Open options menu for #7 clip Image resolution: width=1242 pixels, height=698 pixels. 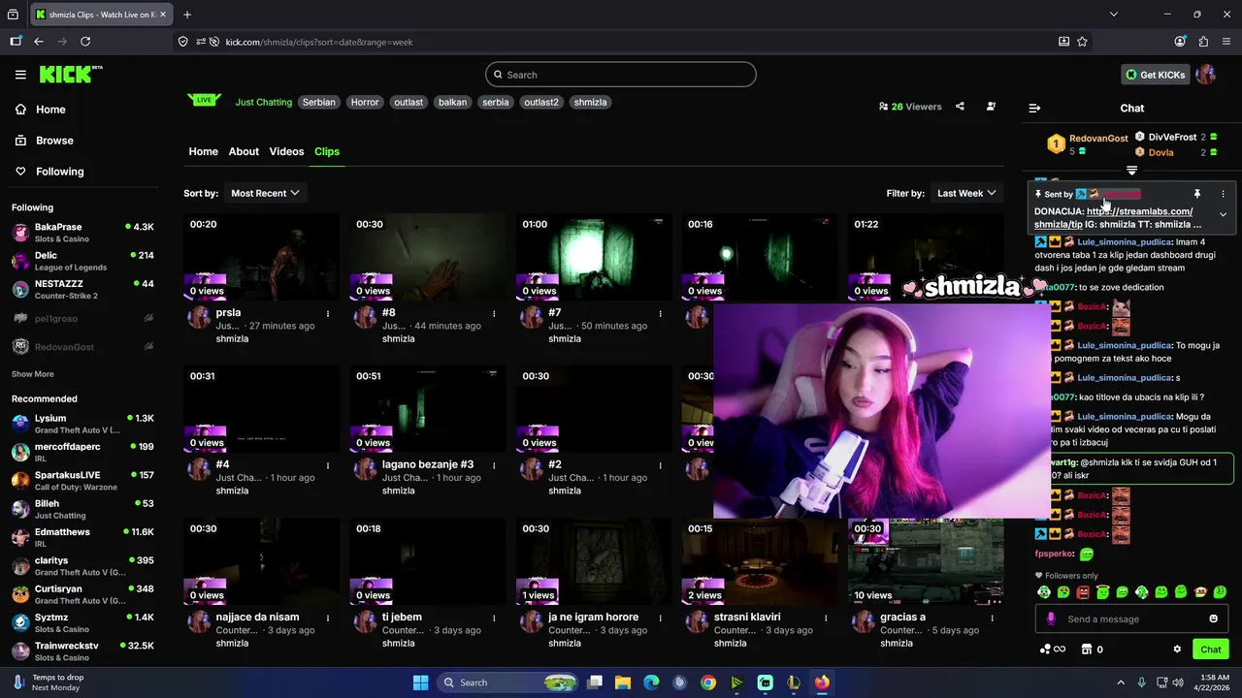tap(660, 313)
